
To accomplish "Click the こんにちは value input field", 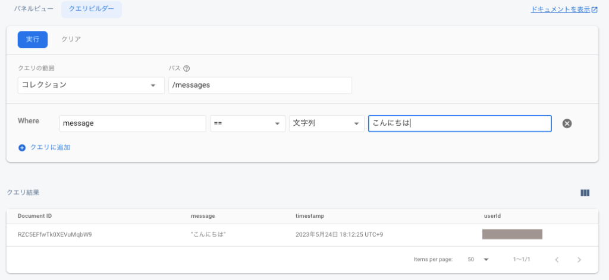I will (x=459, y=123).
